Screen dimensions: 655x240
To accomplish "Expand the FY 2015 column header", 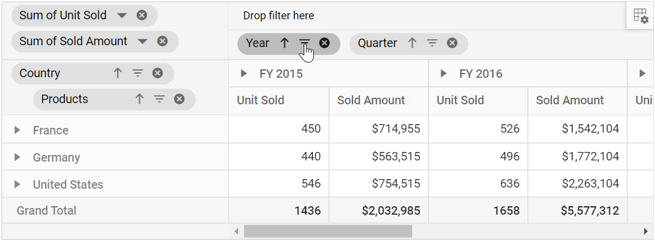I will [244, 74].
